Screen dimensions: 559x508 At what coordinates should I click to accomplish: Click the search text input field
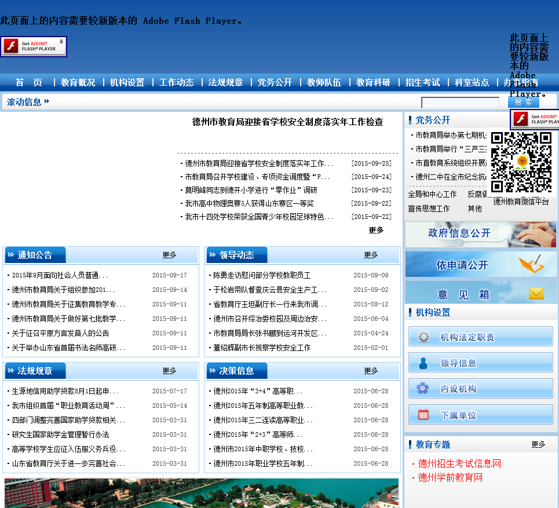pos(461,103)
